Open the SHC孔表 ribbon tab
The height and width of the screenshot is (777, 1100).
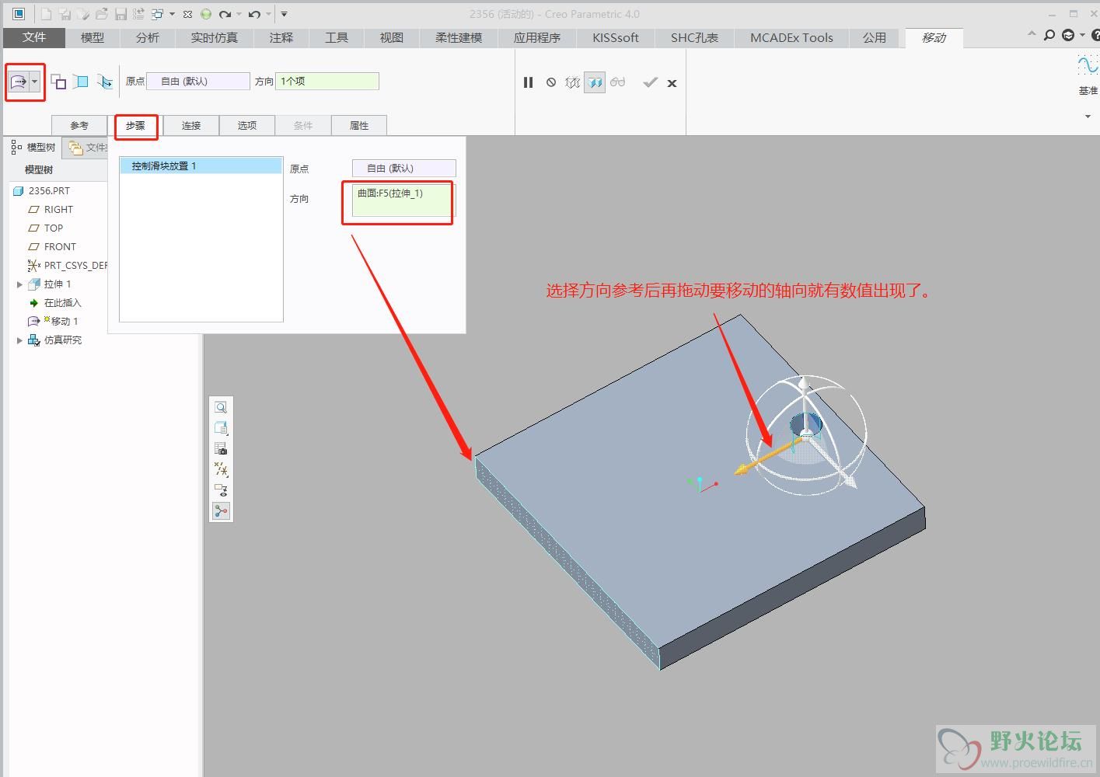click(x=695, y=37)
